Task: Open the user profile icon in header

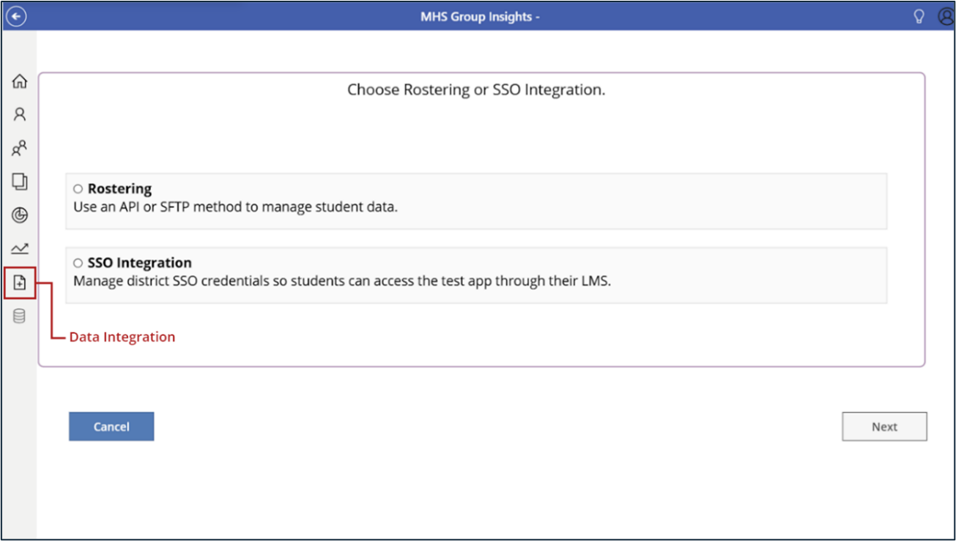Action: pos(946,16)
